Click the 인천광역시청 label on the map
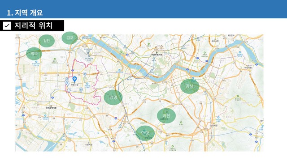287x161 pixels. 51,108
